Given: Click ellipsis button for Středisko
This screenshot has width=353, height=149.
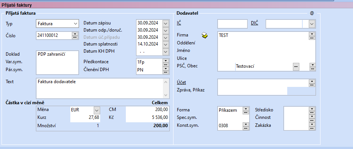Looking at the screenshot, I should tap(312, 113).
